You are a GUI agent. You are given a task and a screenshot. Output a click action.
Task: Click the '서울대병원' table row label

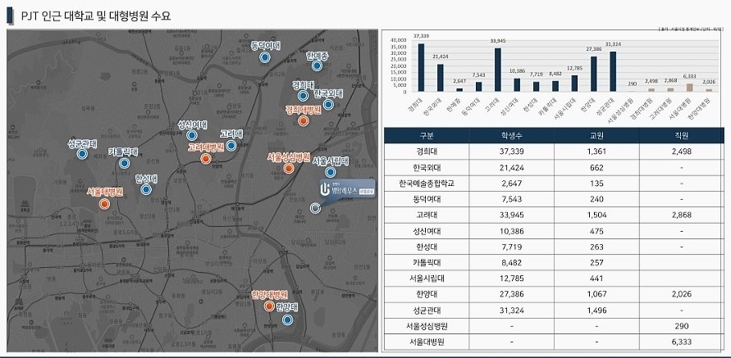427,342
